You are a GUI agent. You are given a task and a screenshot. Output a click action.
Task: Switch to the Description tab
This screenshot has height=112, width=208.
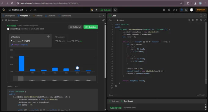coord(9,16)
